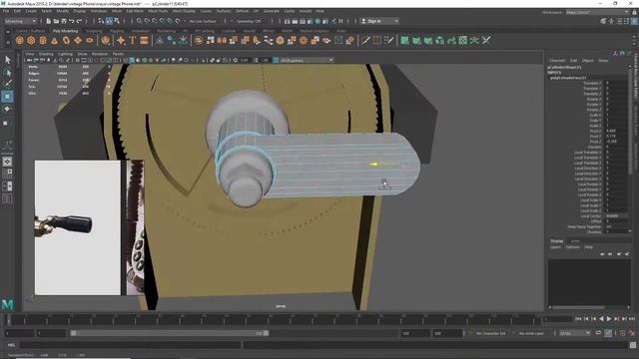Switch to the Poly Modeling shelf tab

65,31
